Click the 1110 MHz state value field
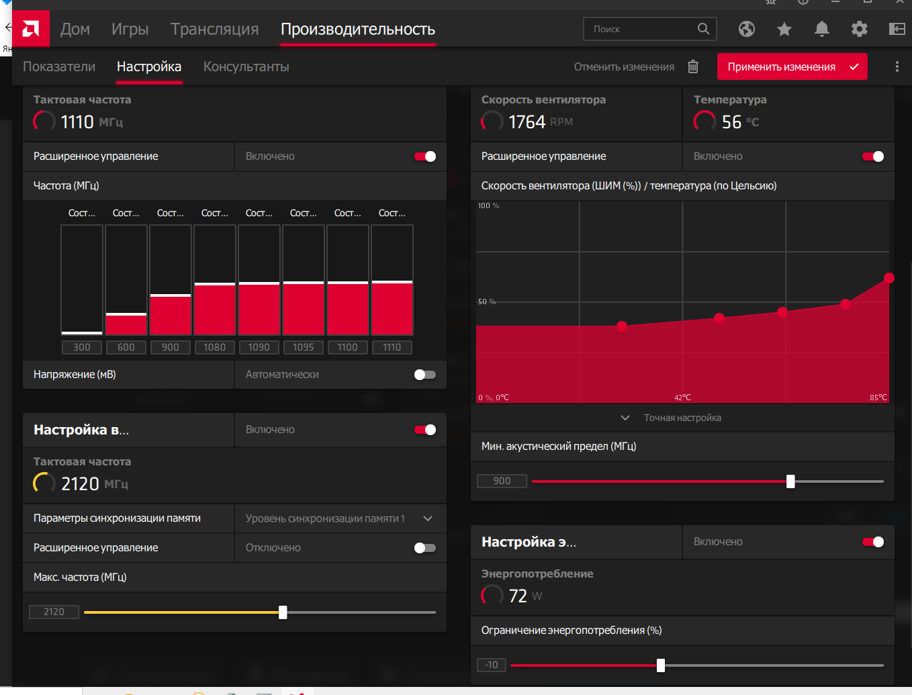 [x=392, y=347]
